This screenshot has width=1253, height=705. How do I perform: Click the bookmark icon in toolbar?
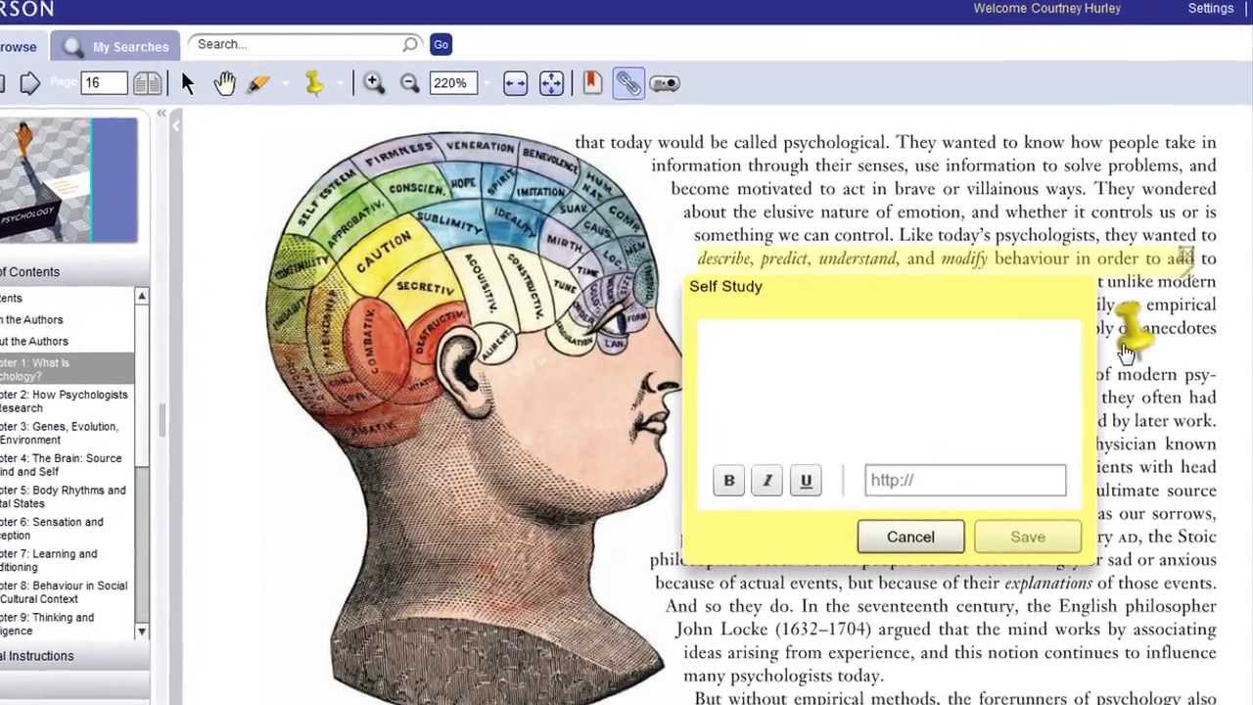[x=592, y=83]
